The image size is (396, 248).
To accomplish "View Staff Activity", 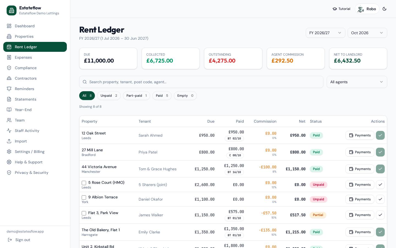I will pyautogui.click(x=35, y=131).
